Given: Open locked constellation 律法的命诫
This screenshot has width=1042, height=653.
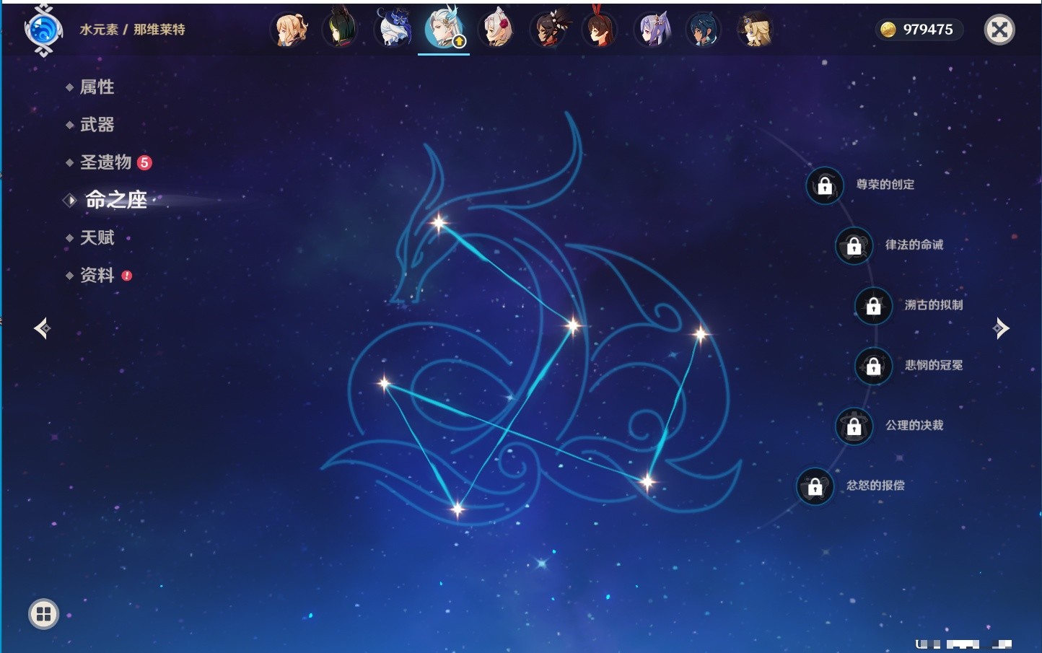Looking at the screenshot, I should tap(854, 245).
